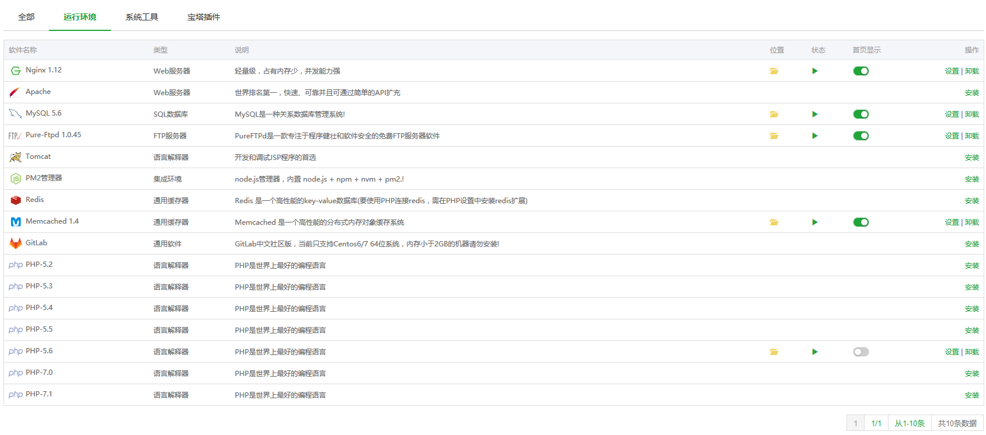
Task: Open PHP-5.6 folder location icon
Action: (774, 352)
